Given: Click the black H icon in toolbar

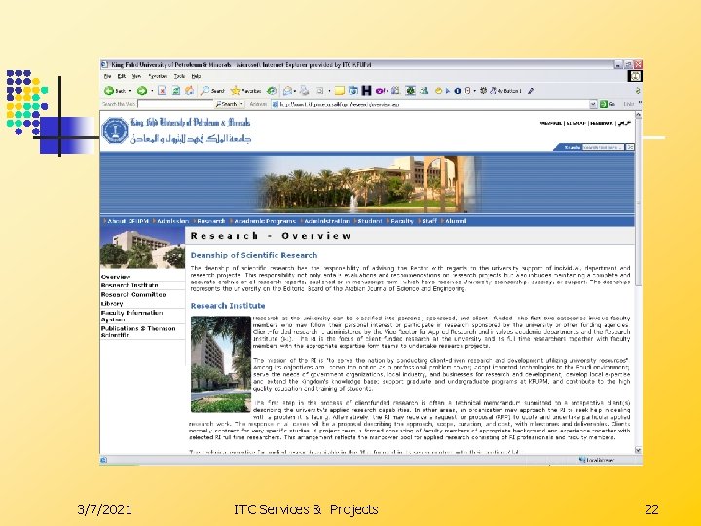Looking at the screenshot, I should click(x=367, y=91).
